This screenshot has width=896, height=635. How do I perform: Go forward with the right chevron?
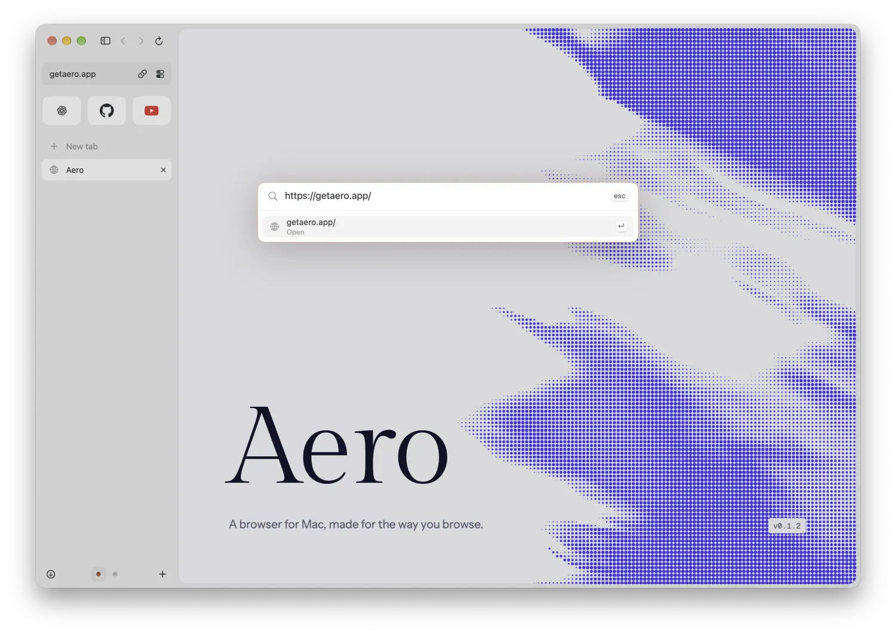click(x=141, y=41)
